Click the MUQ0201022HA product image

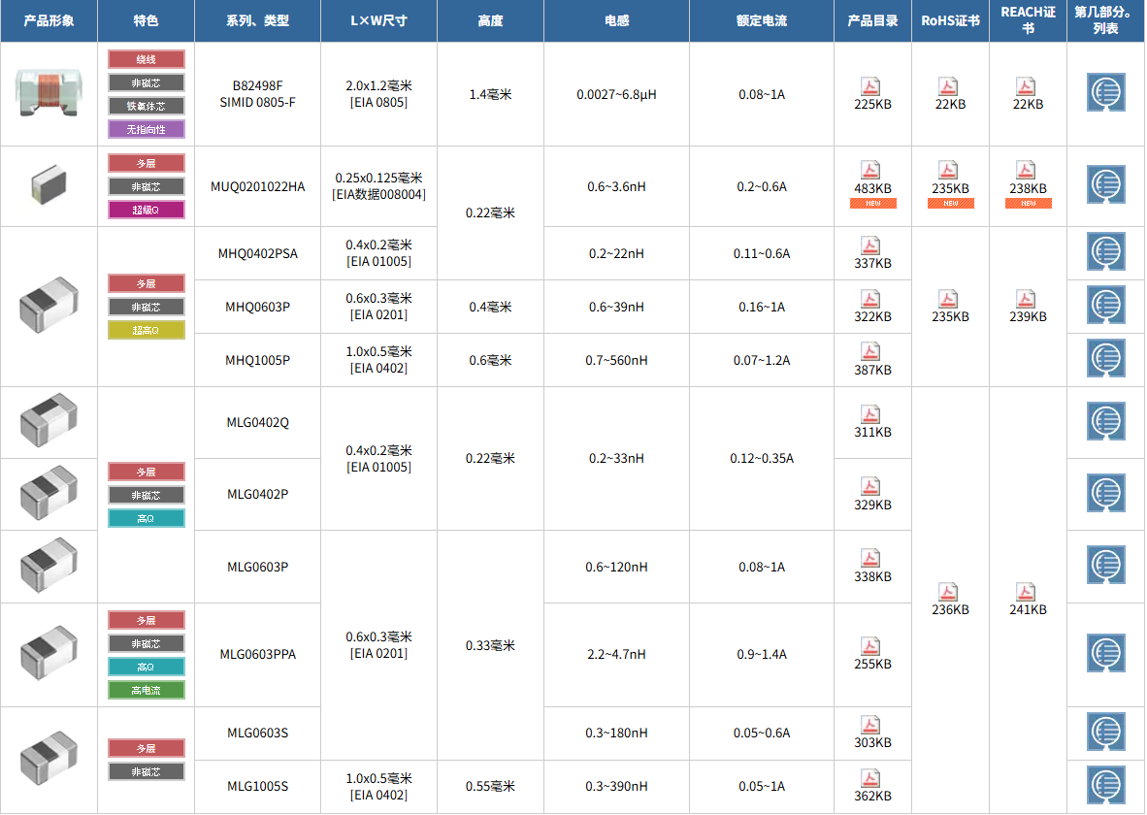[x=49, y=184]
